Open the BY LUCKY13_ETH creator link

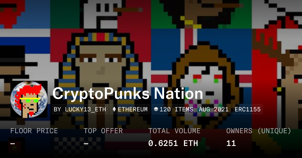click(80, 109)
